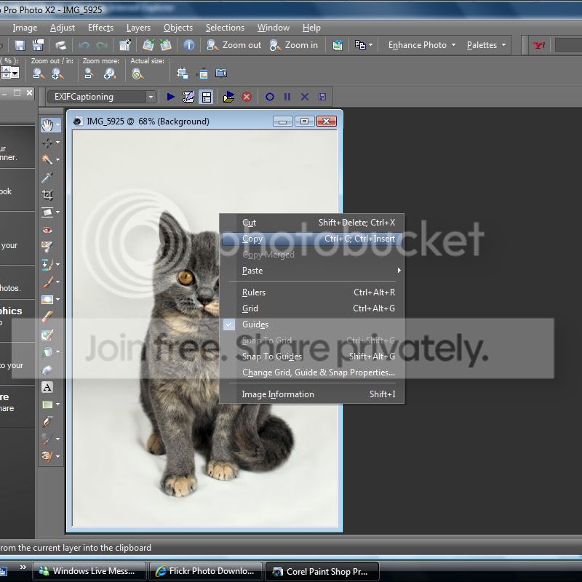Open Change Grid, Guide & Snap Properties
This screenshot has height=582, width=582.
coord(318,372)
